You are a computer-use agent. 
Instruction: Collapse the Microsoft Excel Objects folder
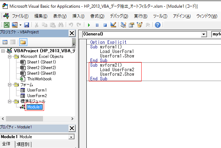(9, 56)
